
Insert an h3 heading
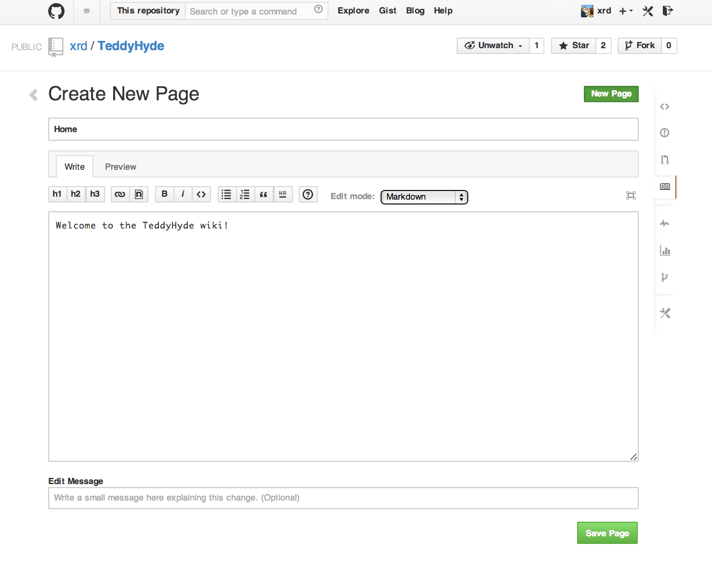pyautogui.click(x=95, y=194)
